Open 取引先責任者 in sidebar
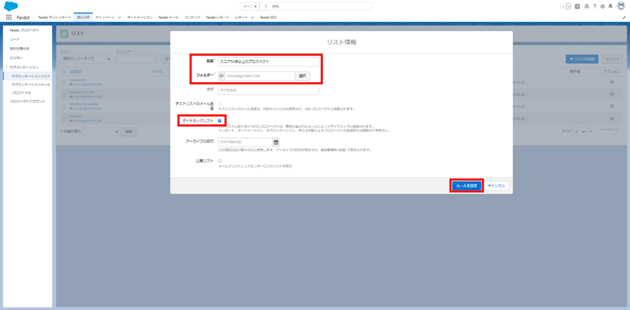The width and height of the screenshot is (630, 310). click(19, 48)
